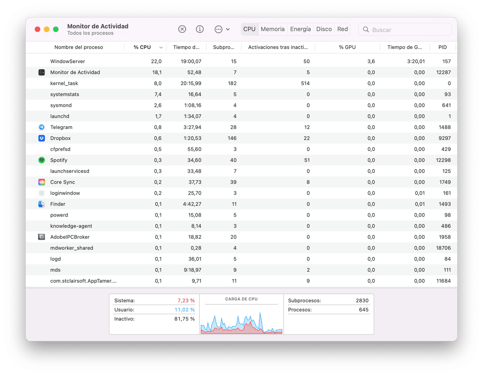Viewport: 483px width, 375px height.
Task: Select the Spotify process name
Action: coord(59,160)
